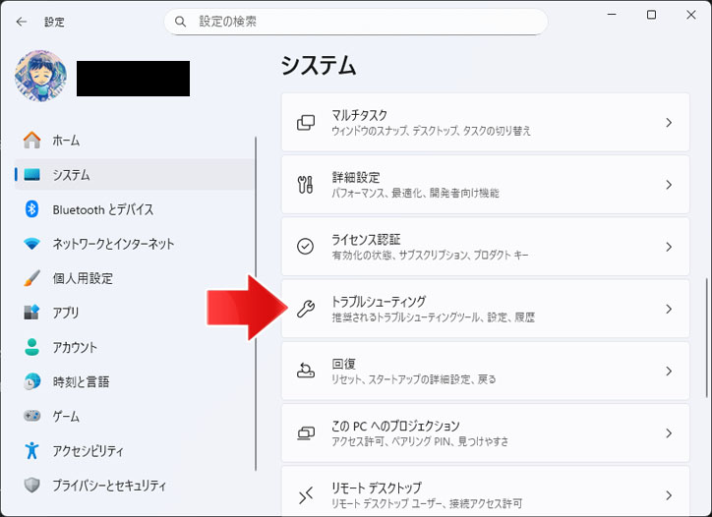Click the right-side vertical scrollbar
This screenshot has width=712, height=517.
pos(706,324)
